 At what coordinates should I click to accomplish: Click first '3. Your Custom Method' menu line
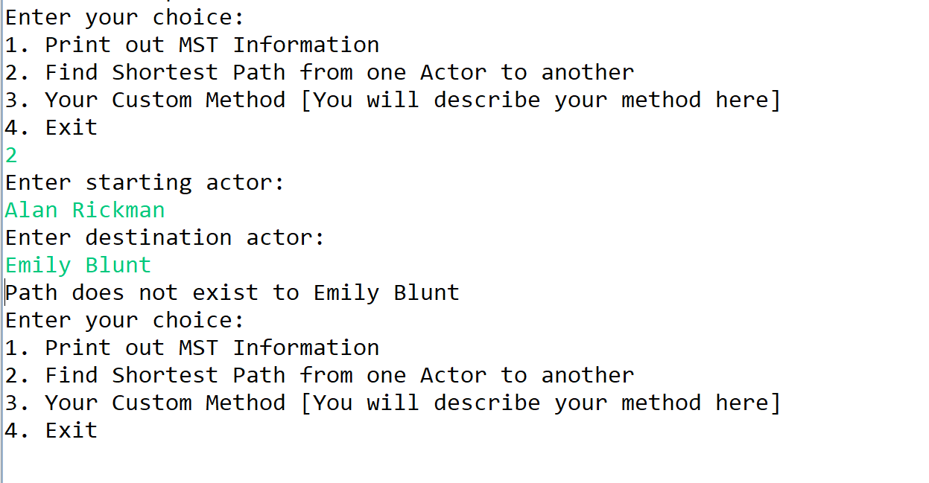pos(393,100)
